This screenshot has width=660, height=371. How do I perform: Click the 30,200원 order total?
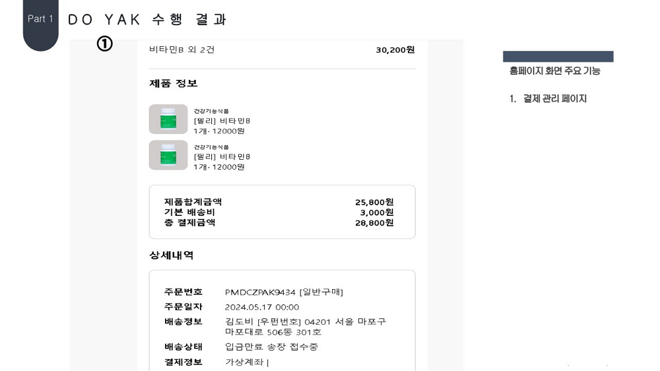tap(395, 50)
